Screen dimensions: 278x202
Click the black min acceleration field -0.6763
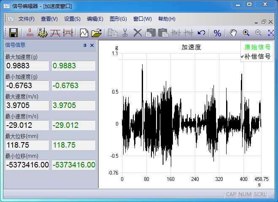(x=27, y=86)
